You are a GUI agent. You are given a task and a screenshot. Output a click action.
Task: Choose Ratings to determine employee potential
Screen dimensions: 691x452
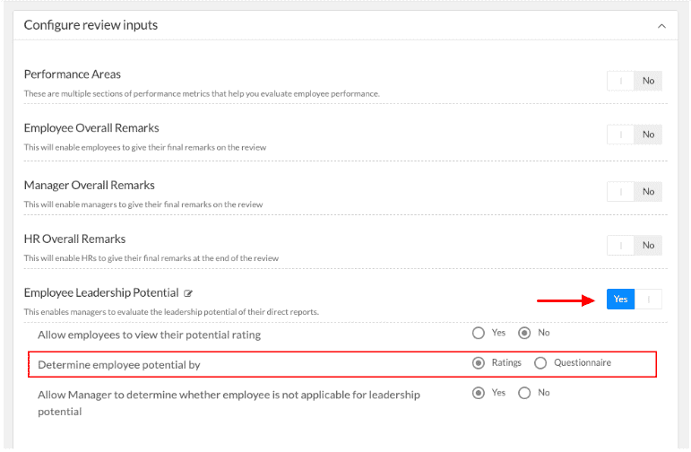tap(479, 363)
